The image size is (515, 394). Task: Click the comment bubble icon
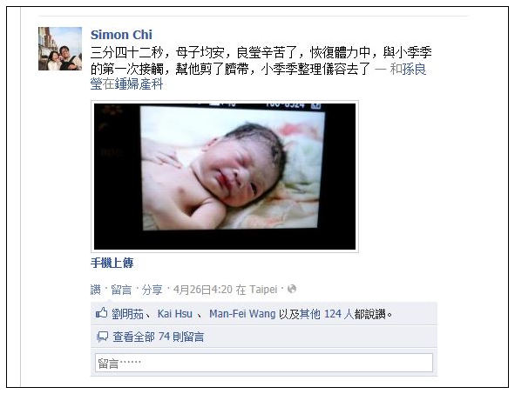click(102, 337)
